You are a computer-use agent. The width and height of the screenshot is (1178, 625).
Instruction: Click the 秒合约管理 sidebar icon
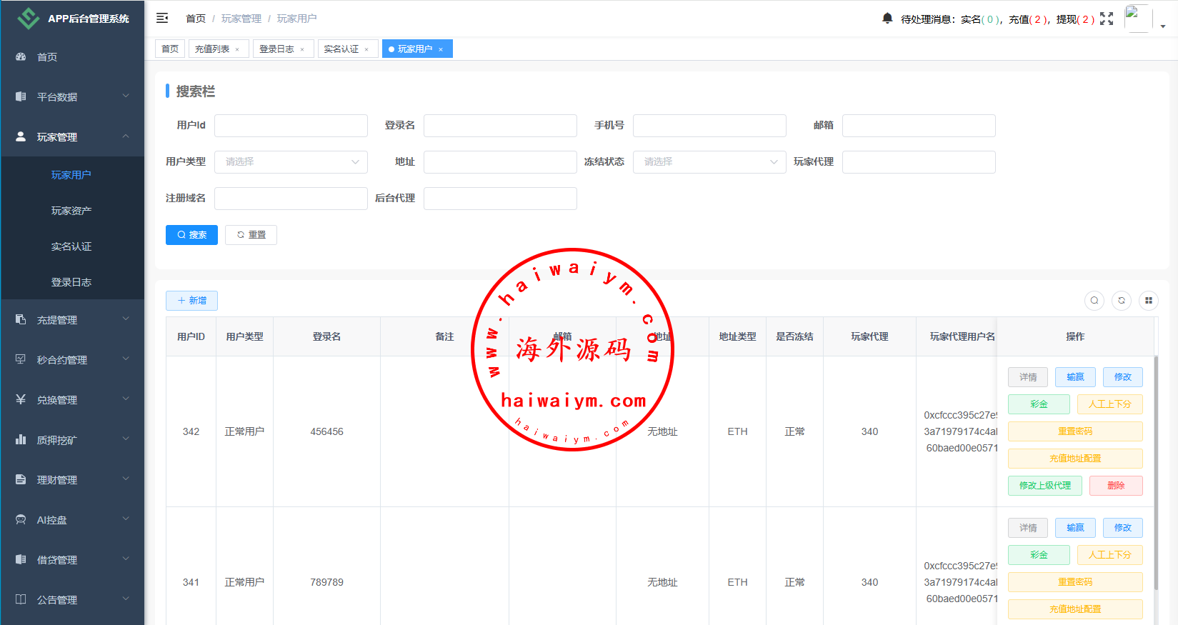(x=21, y=359)
